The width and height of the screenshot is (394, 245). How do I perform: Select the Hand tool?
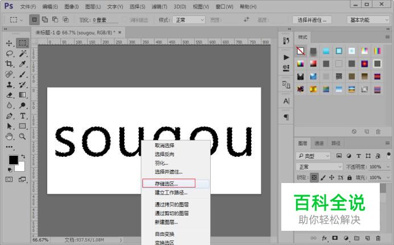(9, 136)
